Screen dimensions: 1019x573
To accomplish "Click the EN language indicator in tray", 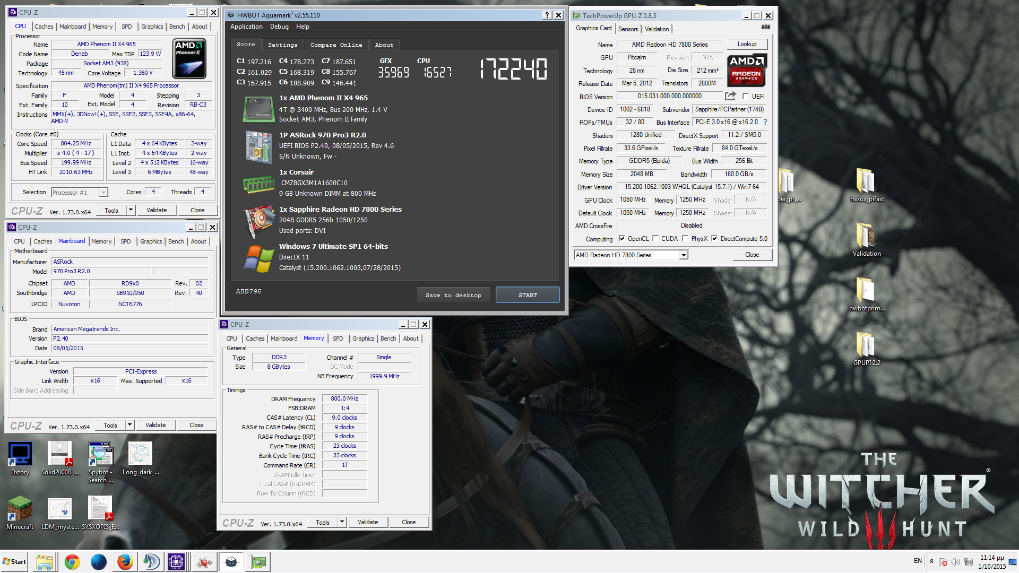I will pyautogui.click(x=918, y=561).
